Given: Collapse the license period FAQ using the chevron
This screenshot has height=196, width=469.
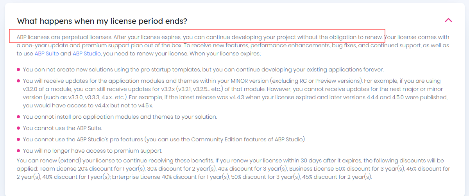Looking at the screenshot, I should (x=448, y=20).
